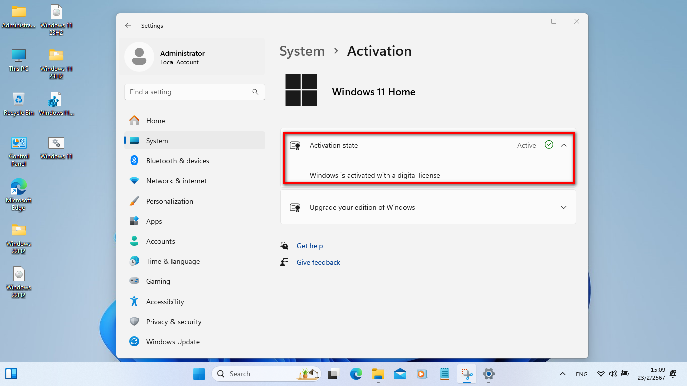Open the Widgets button on the taskbar
687x386 pixels.
(11, 374)
